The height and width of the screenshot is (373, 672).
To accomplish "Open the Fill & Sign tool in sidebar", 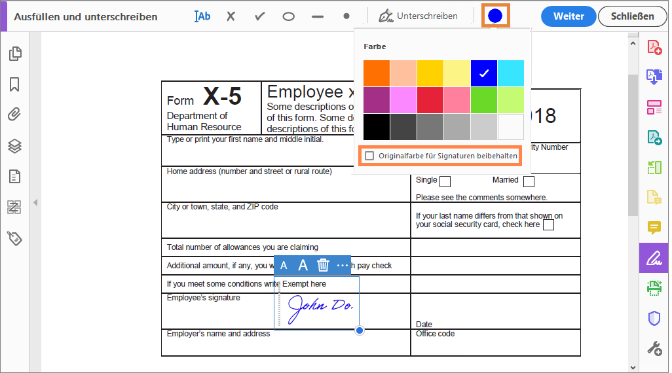I will coord(654,258).
